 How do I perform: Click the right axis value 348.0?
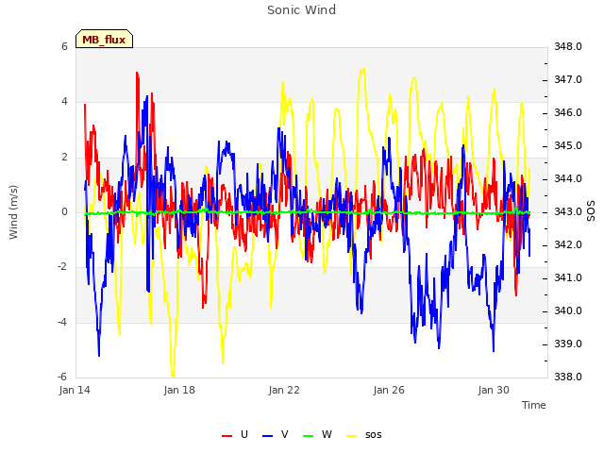[x=568, y=46]
